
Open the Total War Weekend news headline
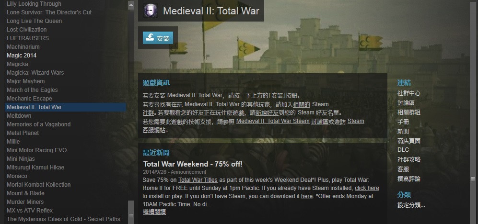193,164
